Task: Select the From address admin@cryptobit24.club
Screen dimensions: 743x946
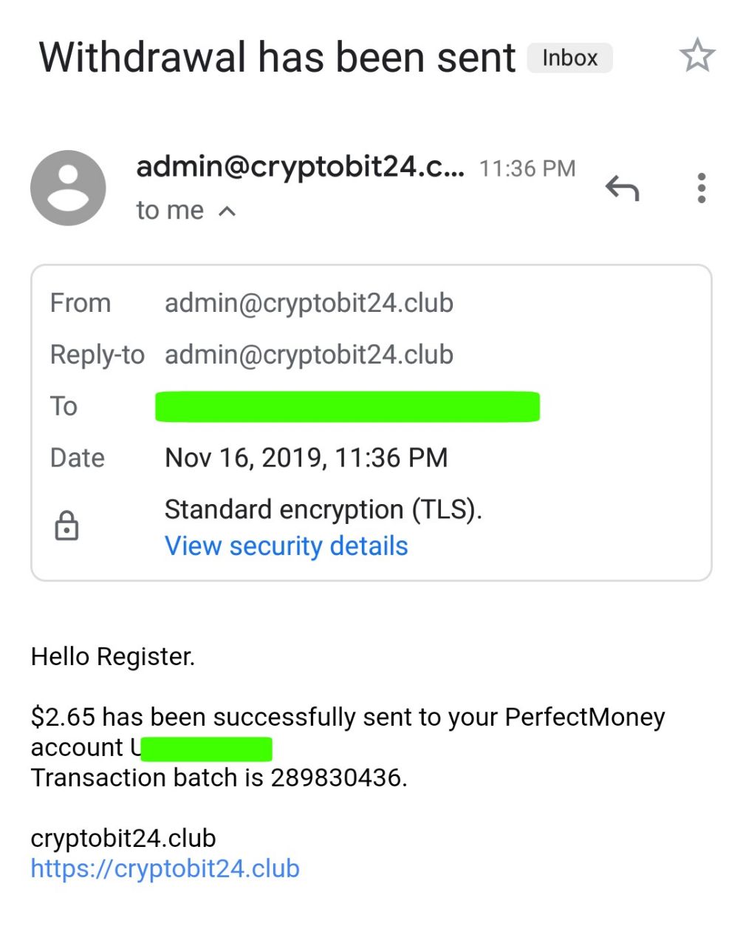Action: click(x=309, y=303)
